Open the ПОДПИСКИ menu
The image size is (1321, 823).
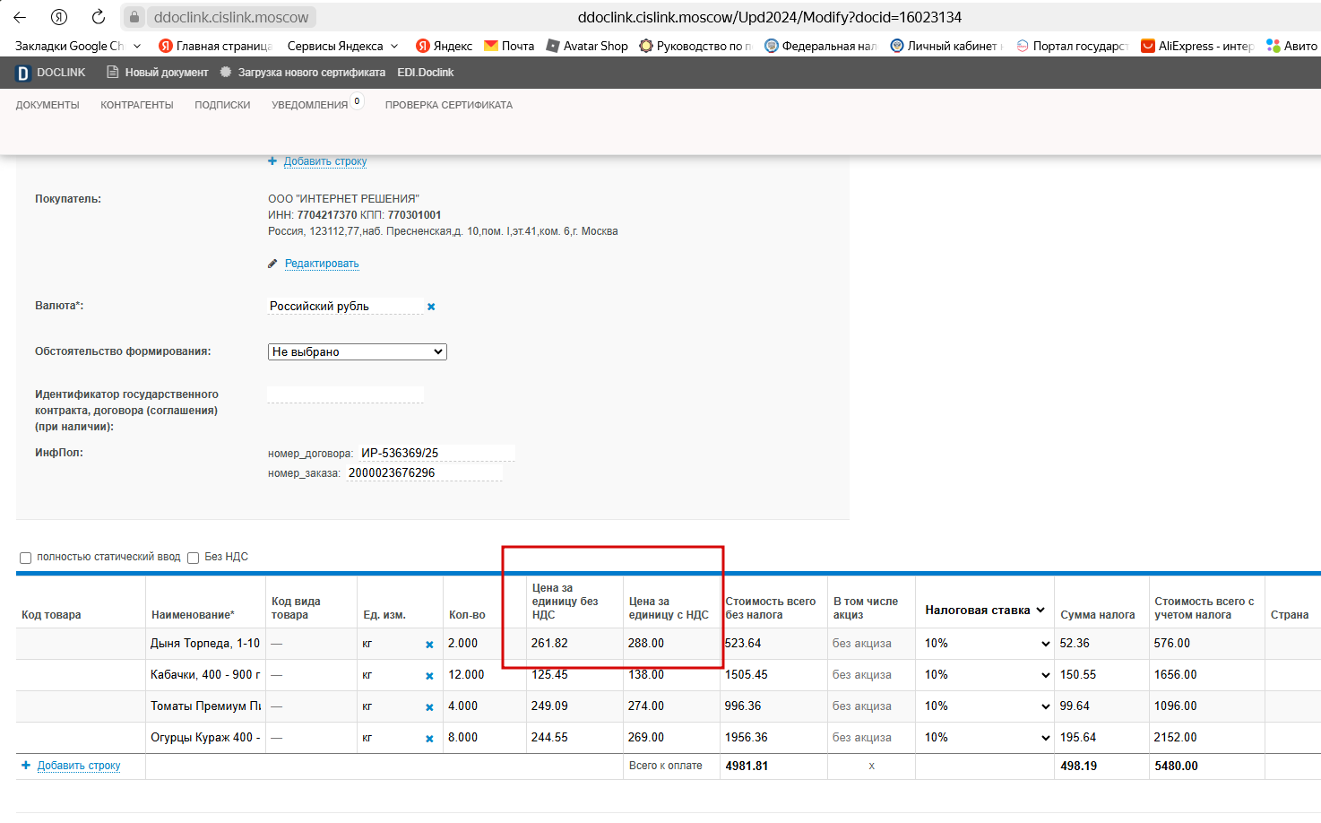pyautogui.click(x=222, y=105)
